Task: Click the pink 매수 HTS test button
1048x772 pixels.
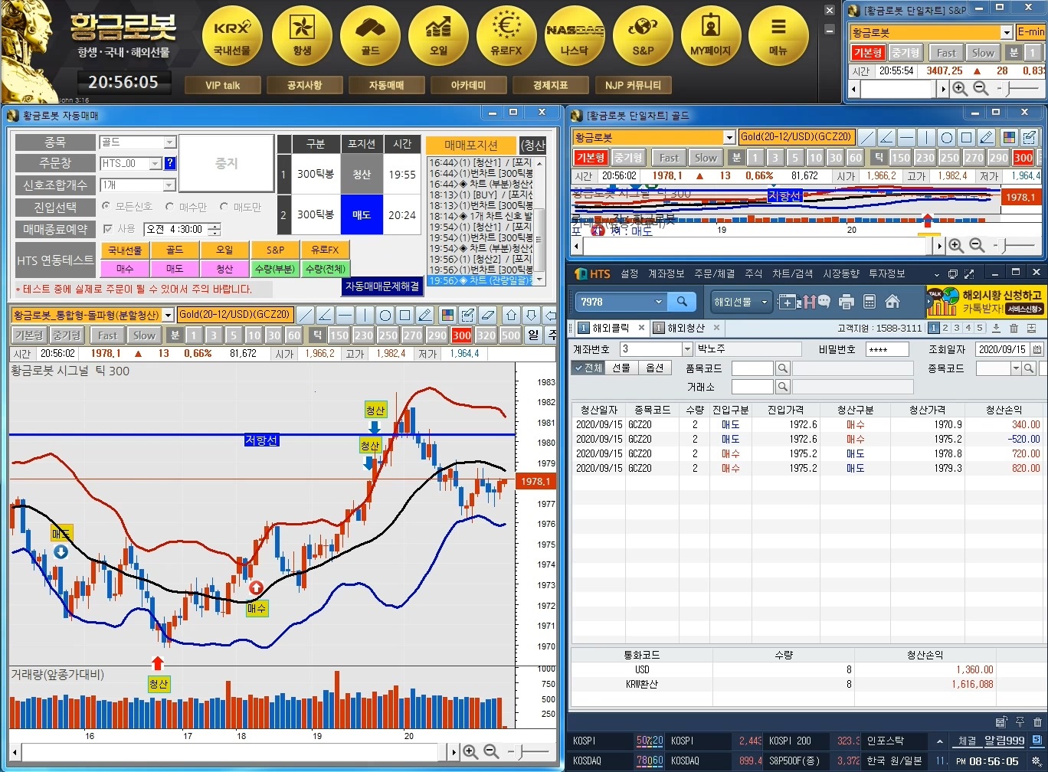Action: tap(125, 269)
